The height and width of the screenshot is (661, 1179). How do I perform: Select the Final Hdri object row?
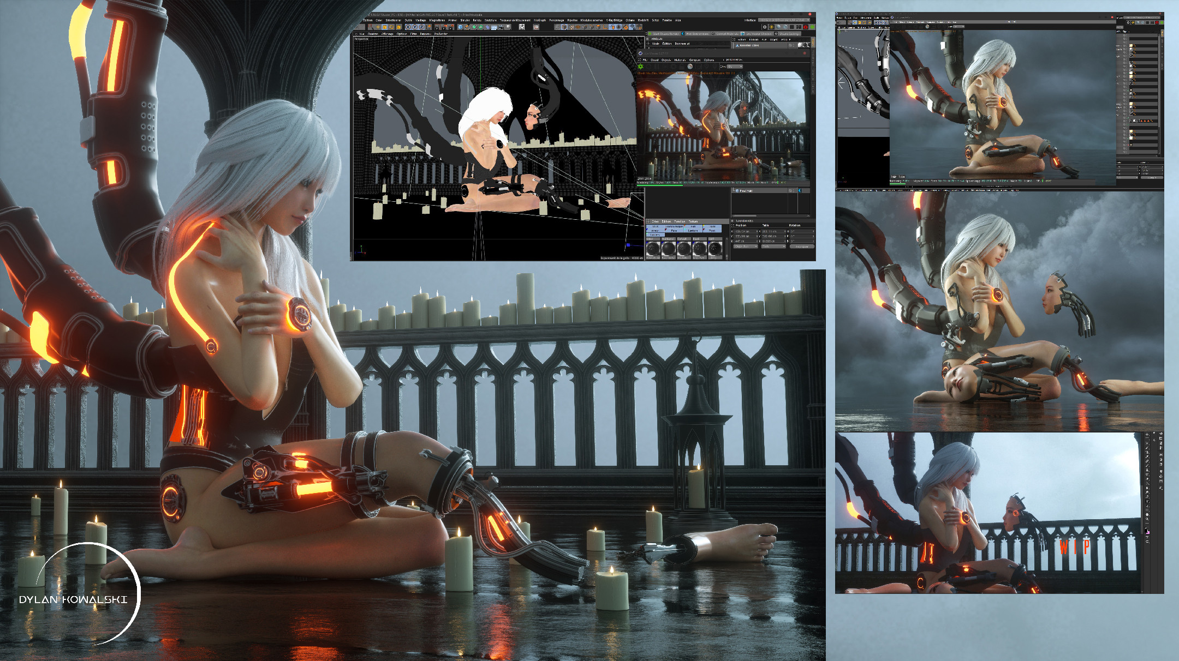point(771,191)
